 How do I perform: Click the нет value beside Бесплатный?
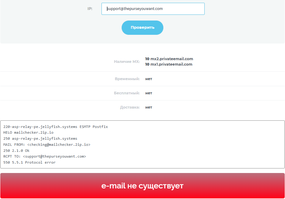point(149,93)
